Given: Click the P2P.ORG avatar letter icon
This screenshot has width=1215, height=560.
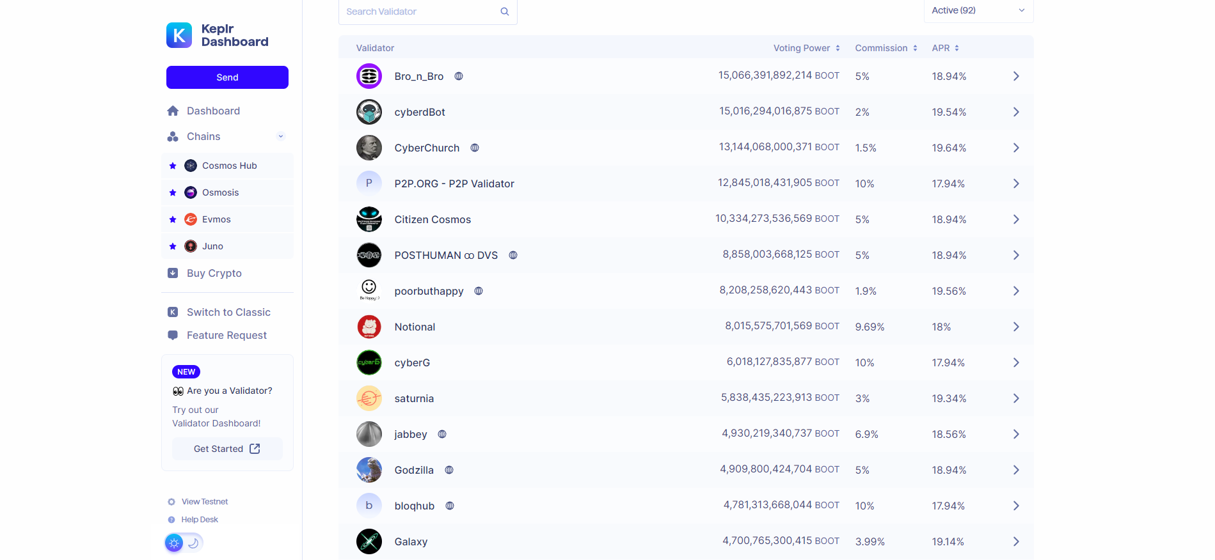Looking at the screenshot, I should pos(369,183).
